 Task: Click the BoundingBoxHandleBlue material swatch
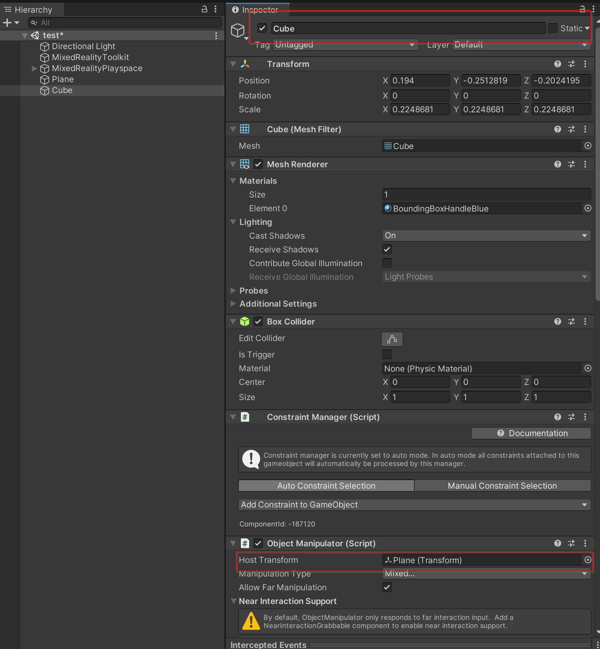coord(388,208)
